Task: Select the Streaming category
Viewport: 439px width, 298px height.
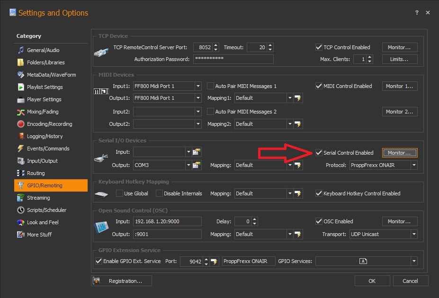Action: point(38,198)
